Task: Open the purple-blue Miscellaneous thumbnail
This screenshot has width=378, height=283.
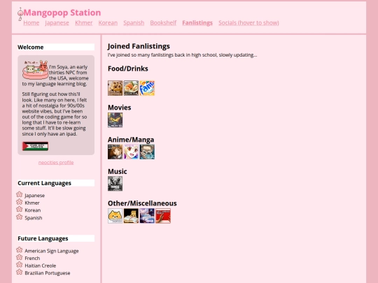Action: [147, 216]
